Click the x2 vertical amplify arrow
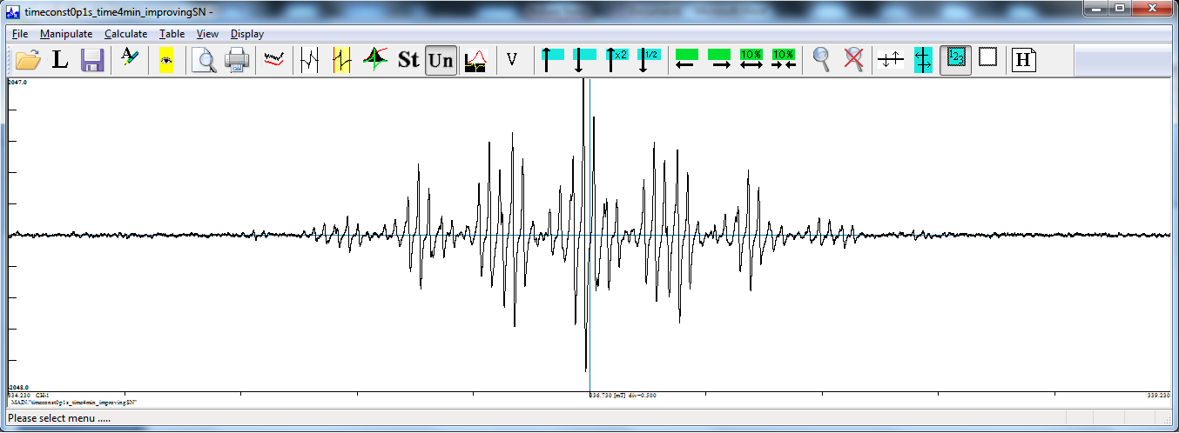Screen dimensions: 1179x433 [x=616, y=60]
